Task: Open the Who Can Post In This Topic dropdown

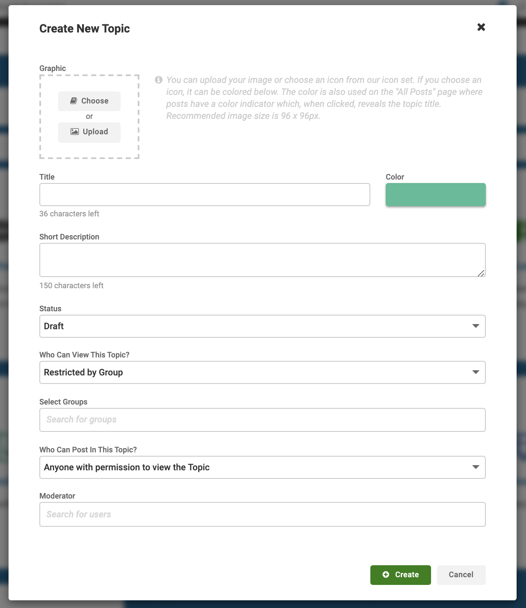Action: pos(262,467)
